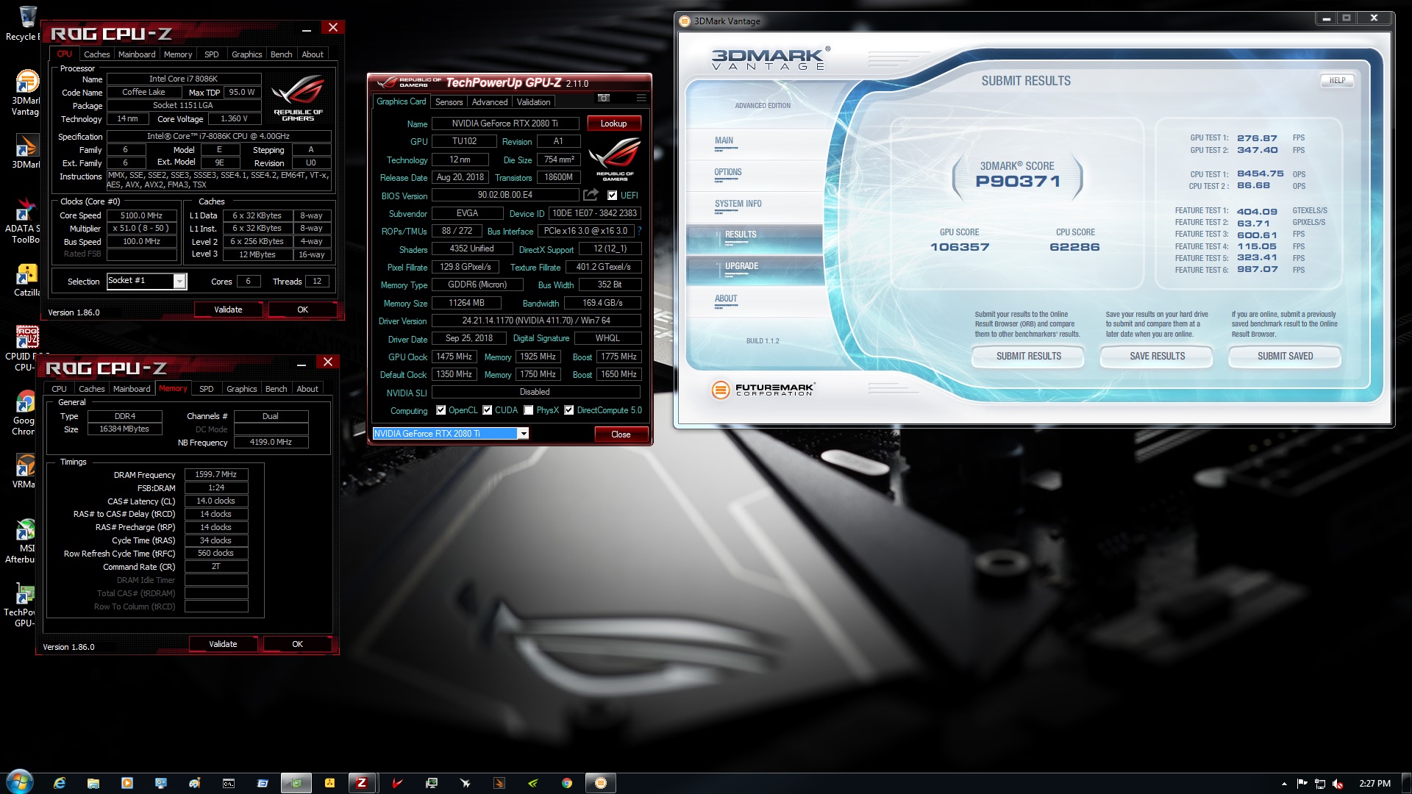This screenshot has width=1412, height=794.
Task: Click Submit Results in 3DMark Vantage
Action: click(1028, 356)
